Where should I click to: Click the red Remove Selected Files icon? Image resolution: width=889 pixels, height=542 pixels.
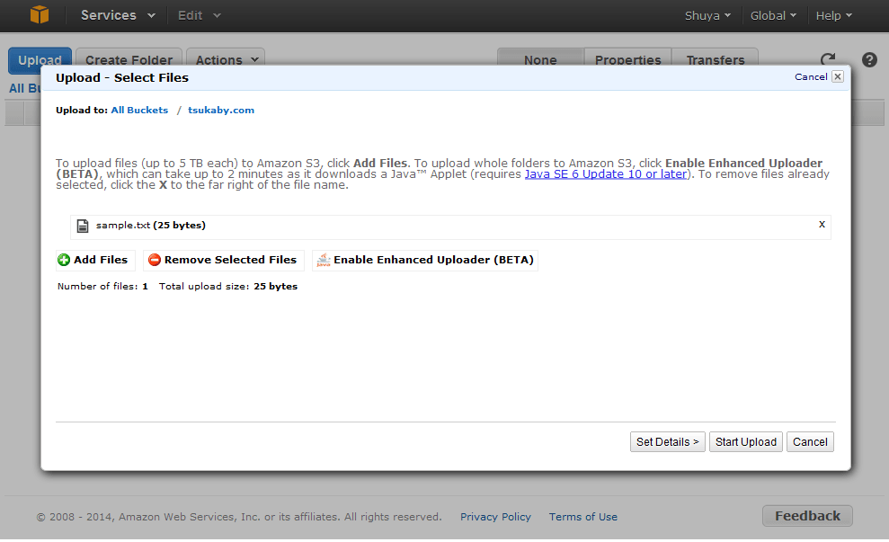[155, 260]
